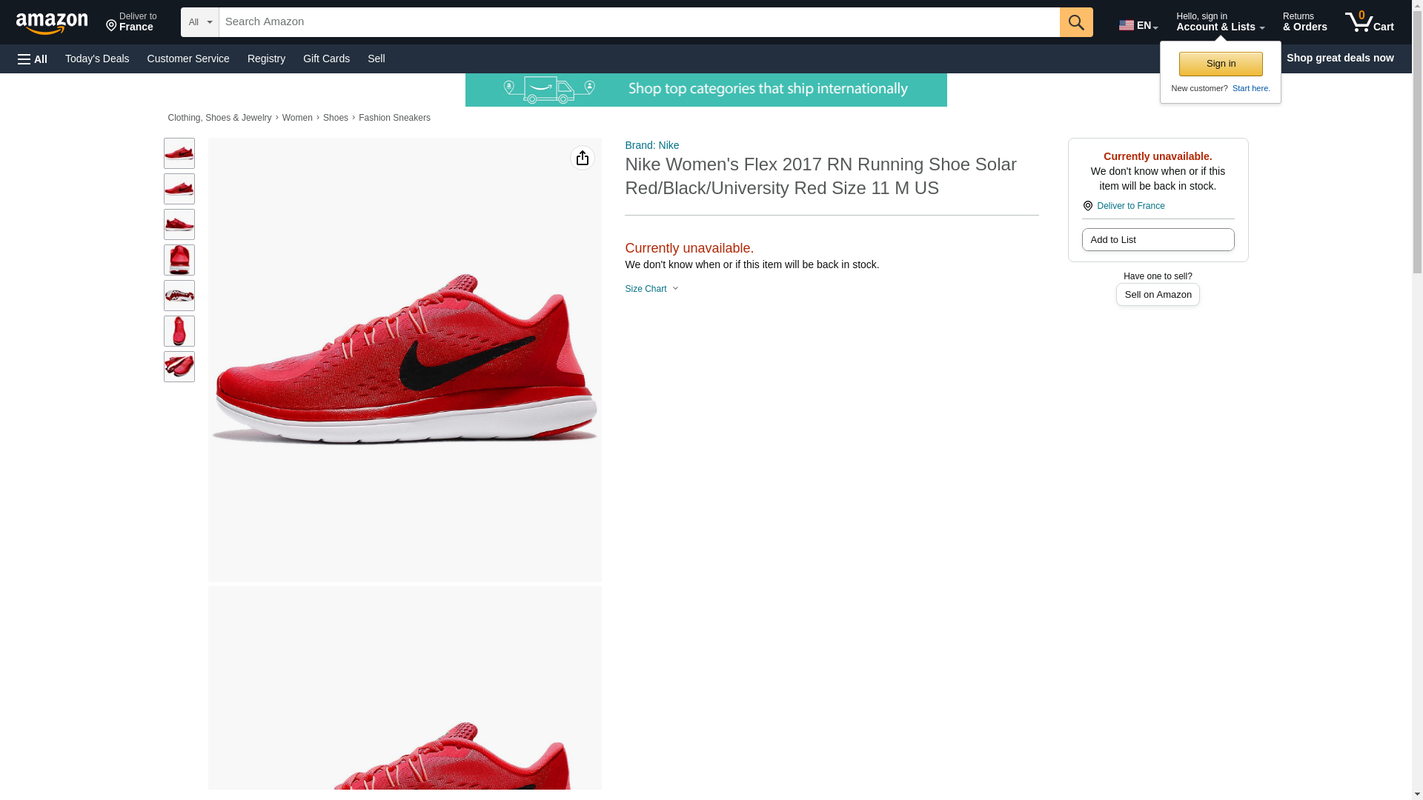Select the first shoe thumbnail
1423x800 pixels.
179,153
